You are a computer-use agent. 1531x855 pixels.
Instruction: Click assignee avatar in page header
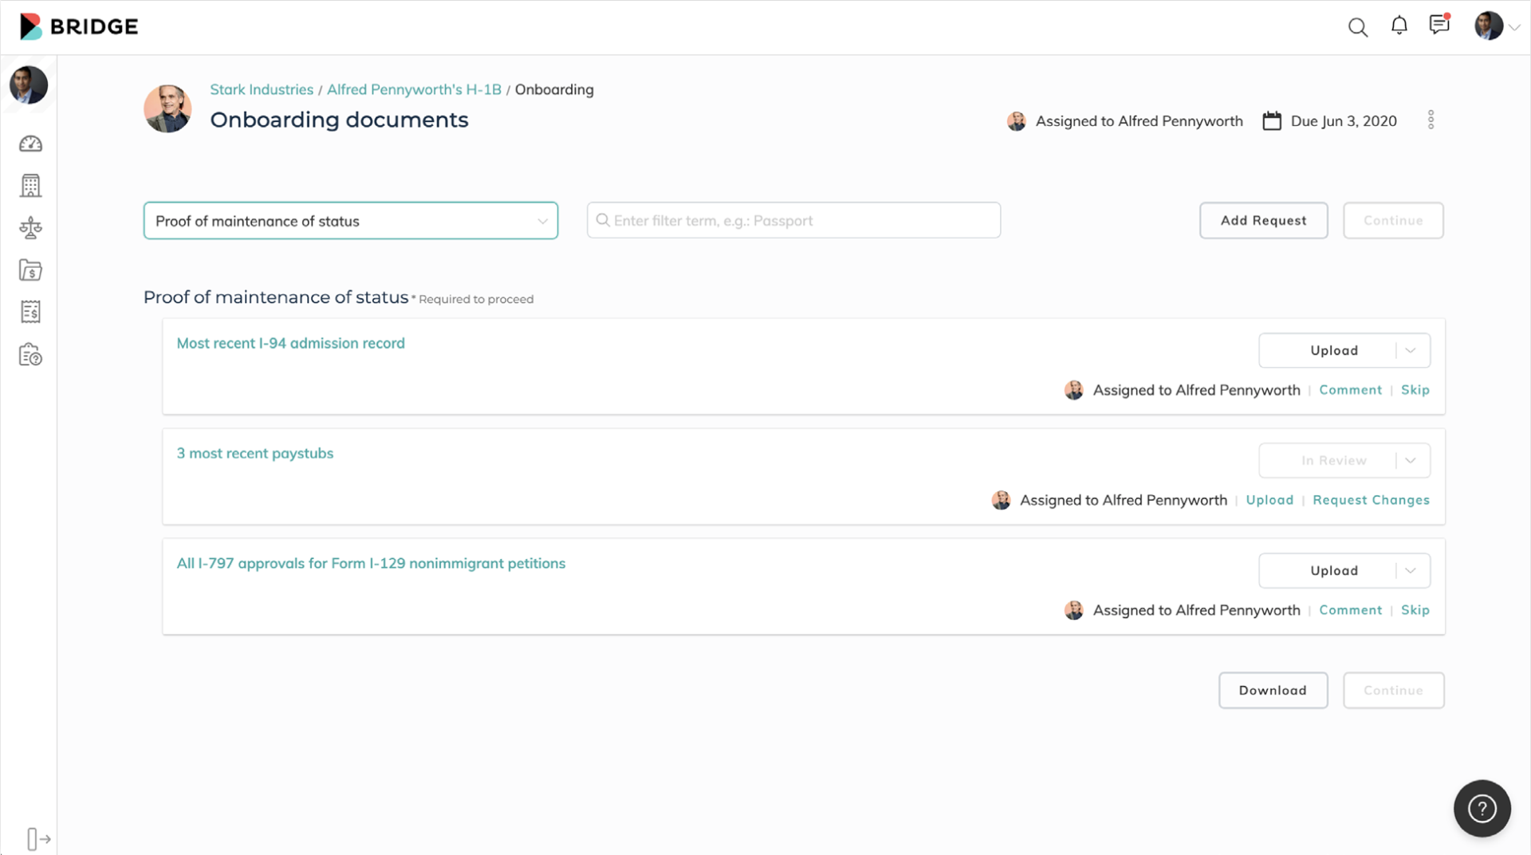tap(1016, 121)
